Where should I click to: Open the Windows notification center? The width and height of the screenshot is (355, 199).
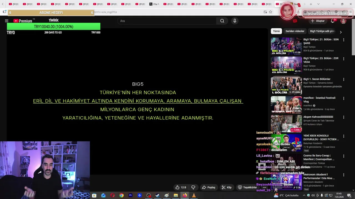coord(349,195)
